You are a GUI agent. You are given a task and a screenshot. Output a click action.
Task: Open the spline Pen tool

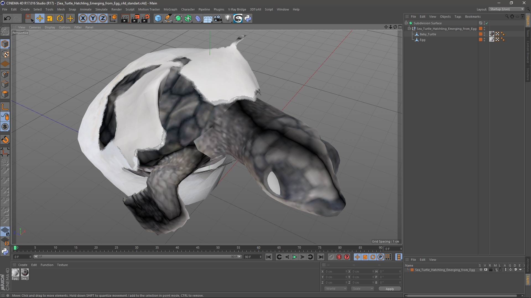click(x=168, y=18)
